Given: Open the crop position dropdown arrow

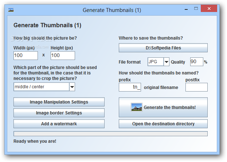Looking at the screenshot, I should 72,87.
